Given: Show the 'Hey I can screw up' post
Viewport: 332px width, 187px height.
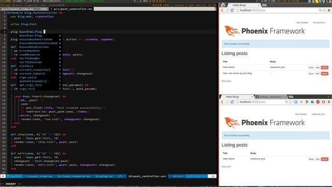Looking at the screenshot, I should click(x=311, y=74).
